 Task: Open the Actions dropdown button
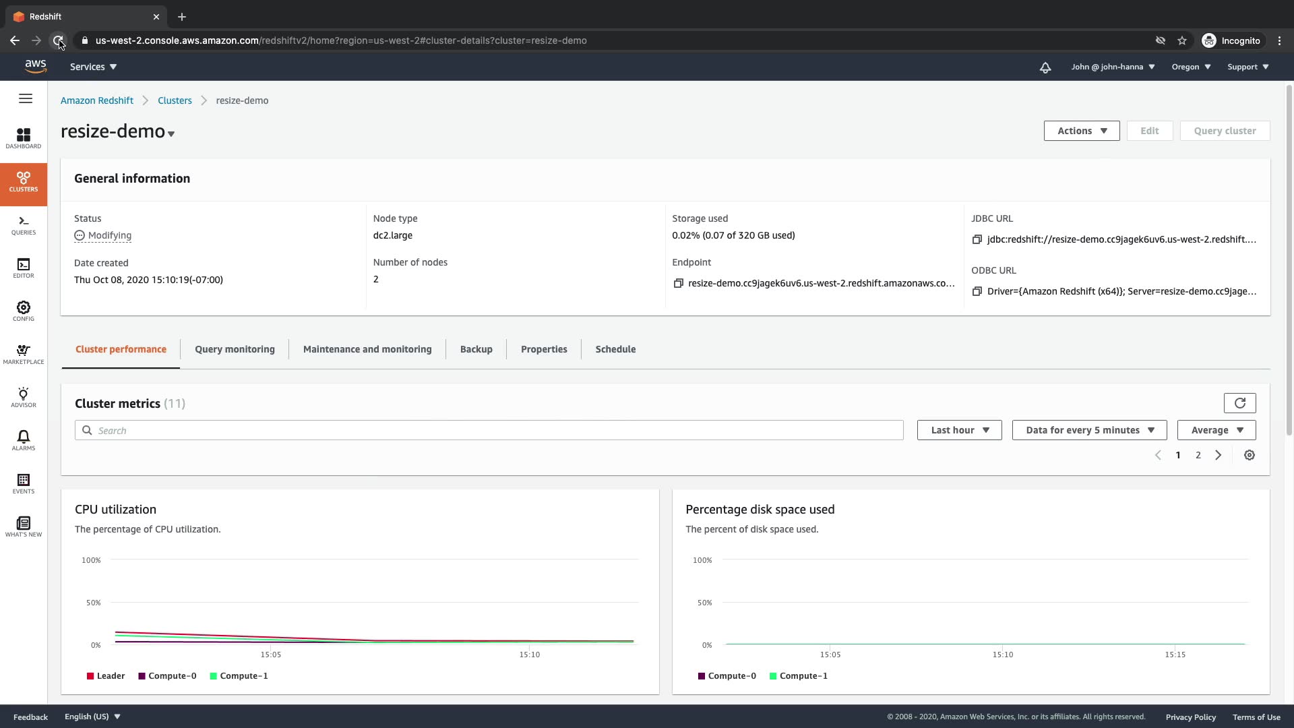1081,131
